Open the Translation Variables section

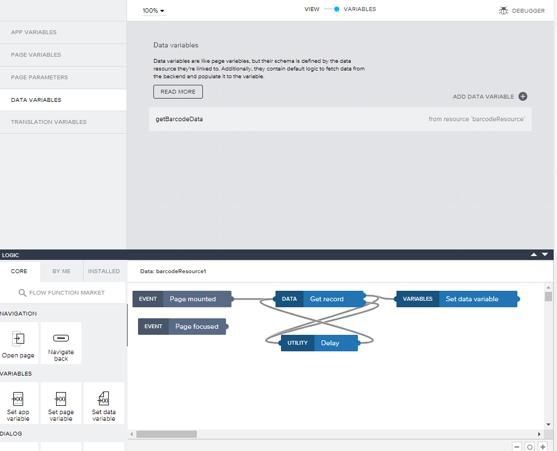coord(63,122)
